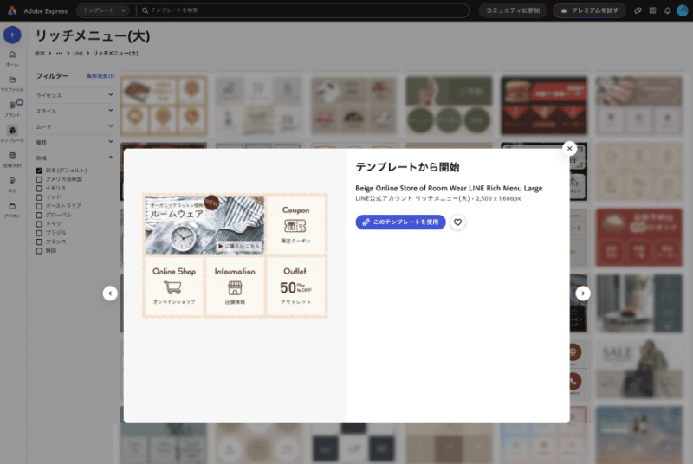This screenshot has width=693, height=464.
Task: Click the breadcrumb ellipsis dots
Action: point(59,53)
